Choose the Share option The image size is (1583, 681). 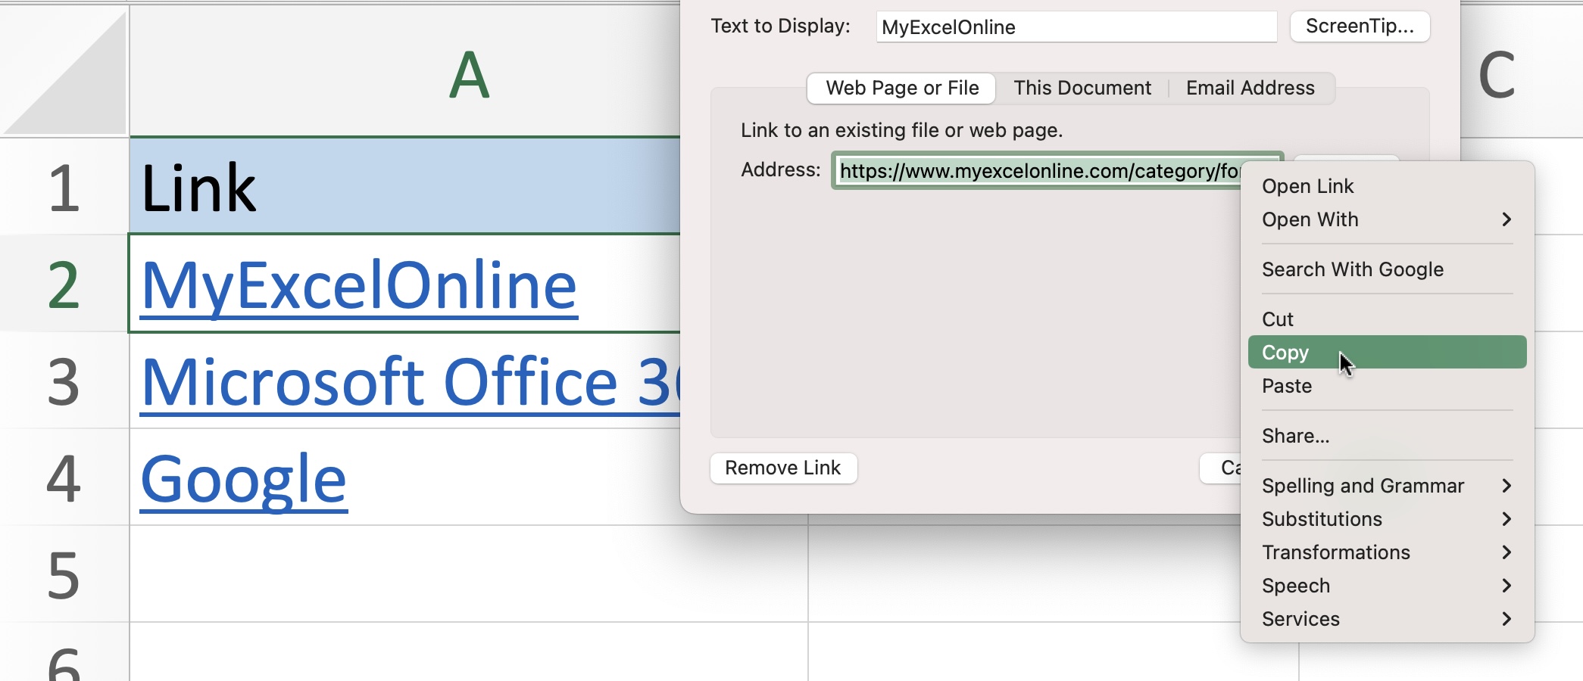1294,436
